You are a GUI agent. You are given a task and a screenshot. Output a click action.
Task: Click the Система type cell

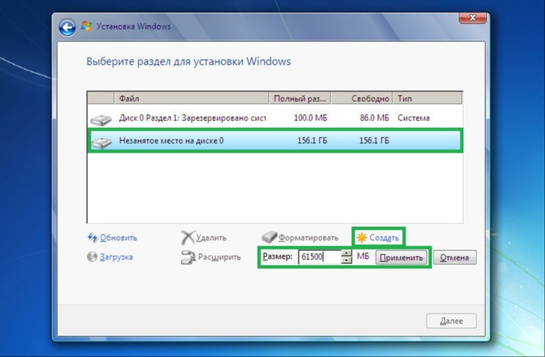pyautogui.click(x=414, y=118)
